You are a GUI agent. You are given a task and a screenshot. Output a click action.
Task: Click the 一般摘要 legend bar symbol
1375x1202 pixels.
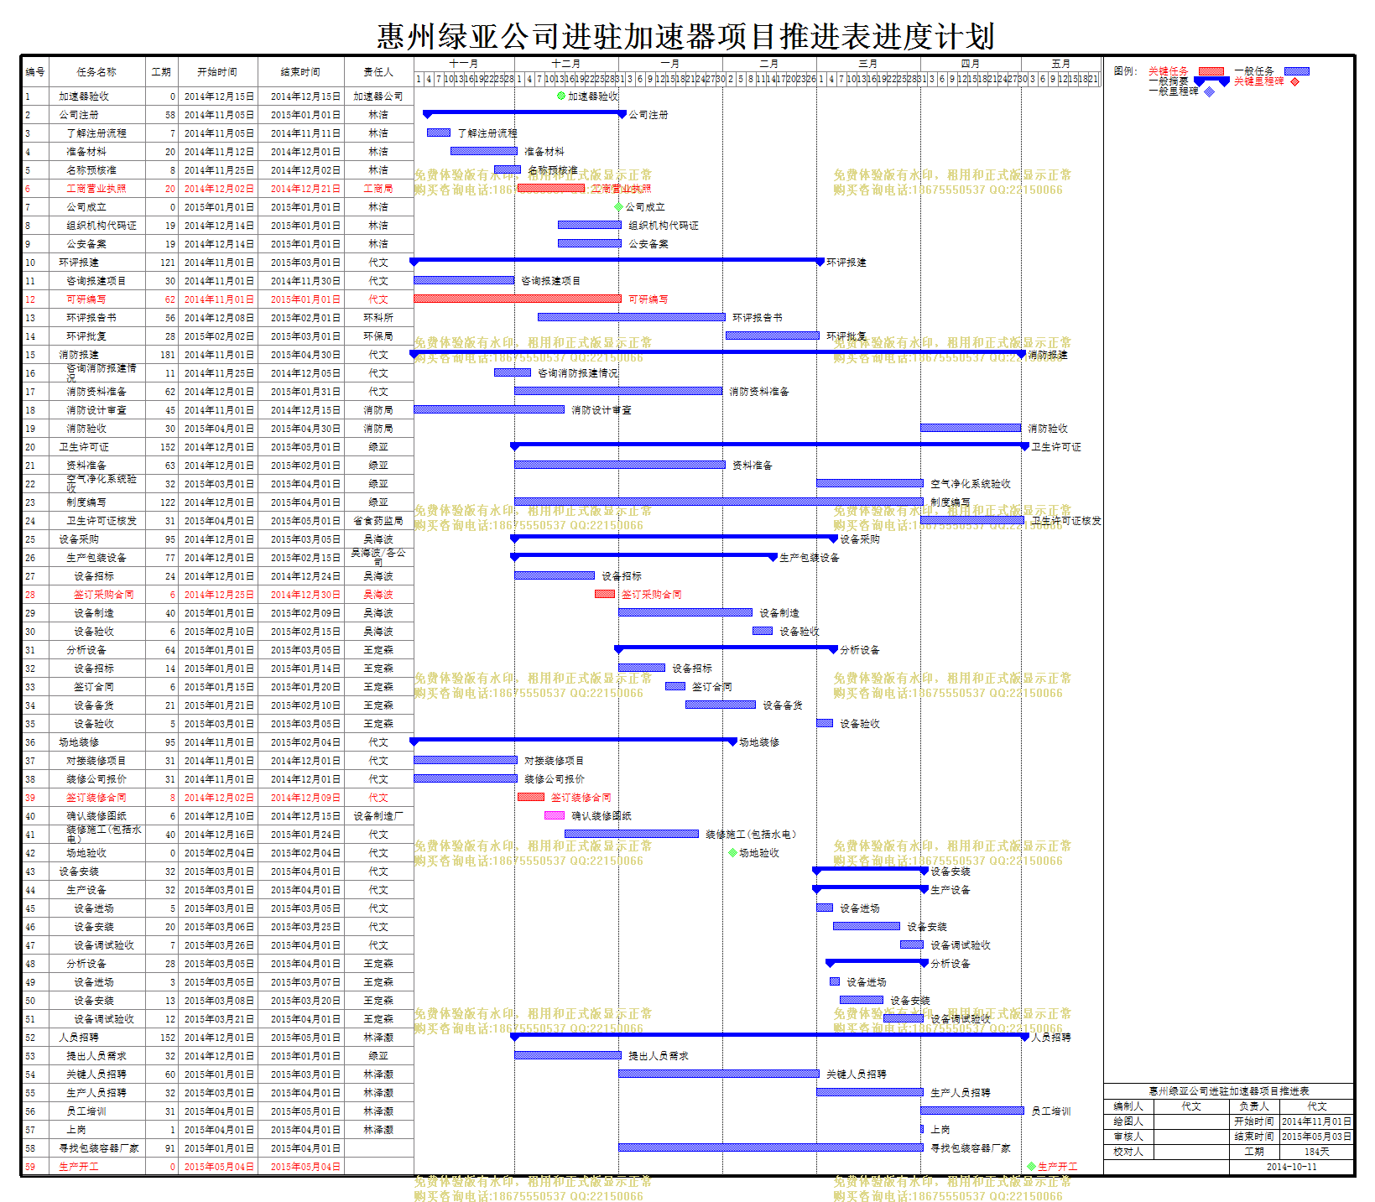point(1211,81)
